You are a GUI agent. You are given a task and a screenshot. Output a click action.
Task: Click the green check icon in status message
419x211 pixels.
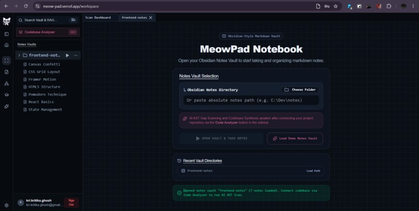[179, 193]
